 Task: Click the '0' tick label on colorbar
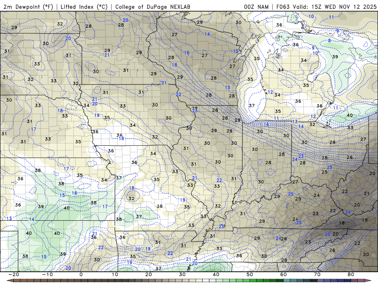coord(81,275)
